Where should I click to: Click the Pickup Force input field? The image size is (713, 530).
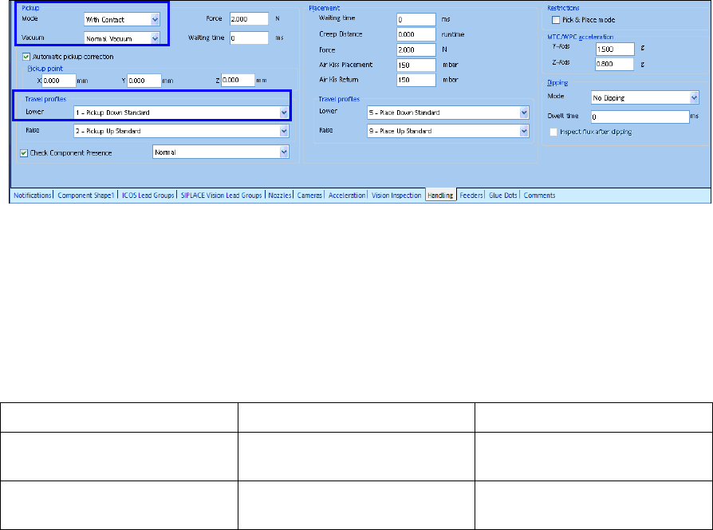point(248,18)
